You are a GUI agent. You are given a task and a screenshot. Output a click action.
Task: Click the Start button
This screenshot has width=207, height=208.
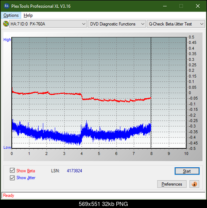(x=187, y=171)
